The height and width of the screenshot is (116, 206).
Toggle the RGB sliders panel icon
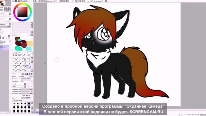tap(16, 1)
